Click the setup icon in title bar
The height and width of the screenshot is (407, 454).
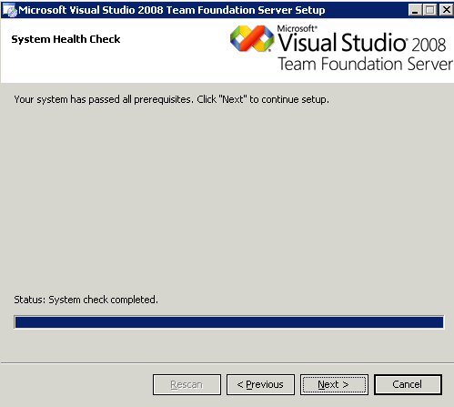click(10, 10)
